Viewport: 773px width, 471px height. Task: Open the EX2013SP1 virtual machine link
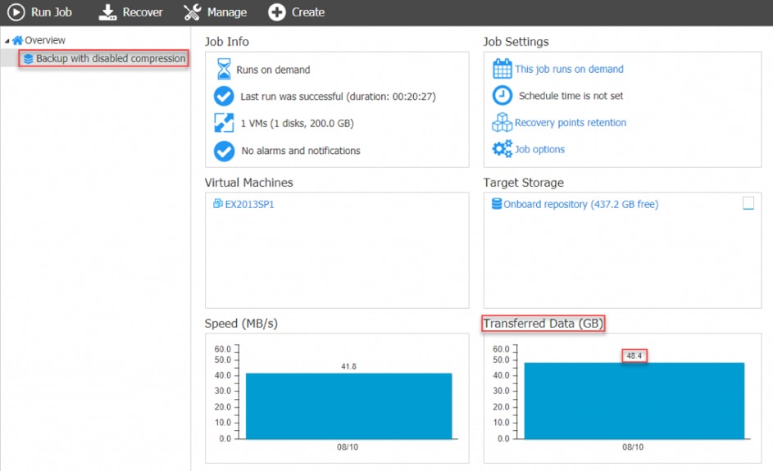[x=249, y=205]
